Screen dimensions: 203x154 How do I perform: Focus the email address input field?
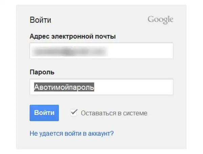click(101, 51)
